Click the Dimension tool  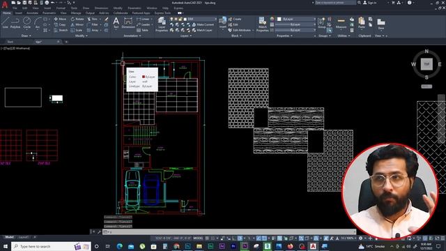coord(128,22)
